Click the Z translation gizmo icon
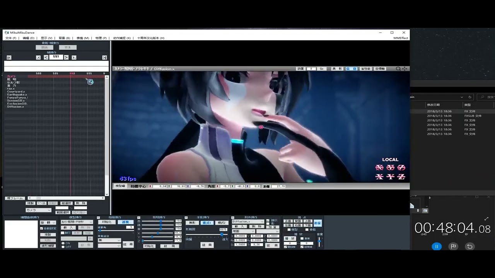Image resolution: width=495 pixels, height=278 pixels. pos(402,177)
